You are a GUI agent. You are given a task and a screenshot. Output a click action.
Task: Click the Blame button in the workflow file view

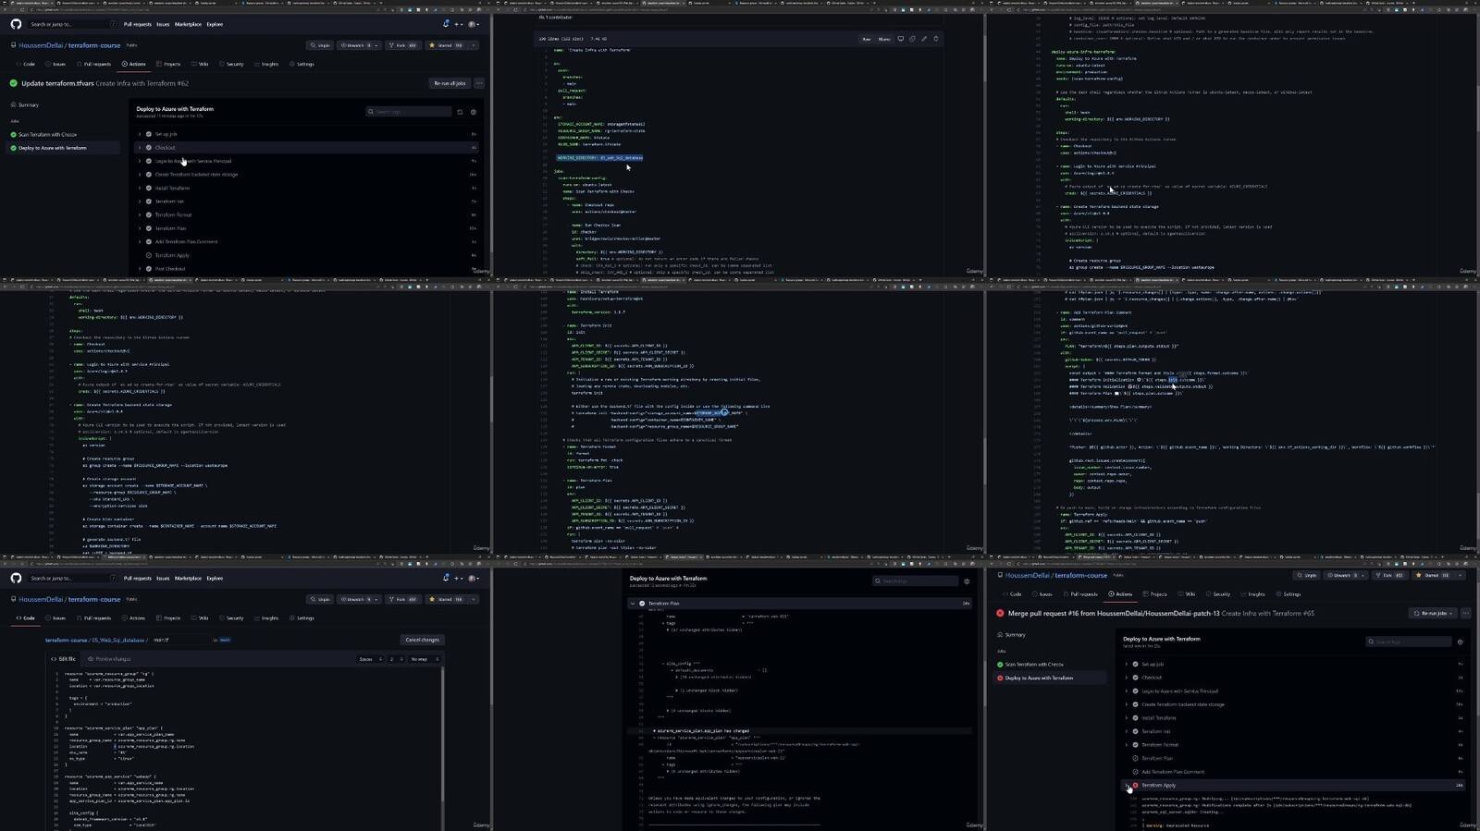(884, 39)
